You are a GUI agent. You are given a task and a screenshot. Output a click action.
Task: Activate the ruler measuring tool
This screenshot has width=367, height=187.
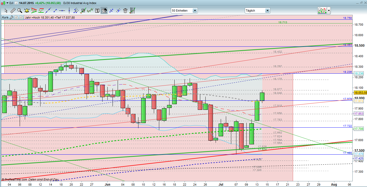pos(13,11)
